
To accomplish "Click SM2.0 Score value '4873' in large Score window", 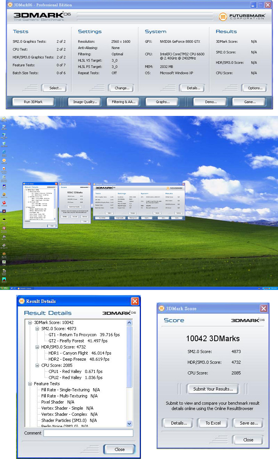I will pos(236,352).
